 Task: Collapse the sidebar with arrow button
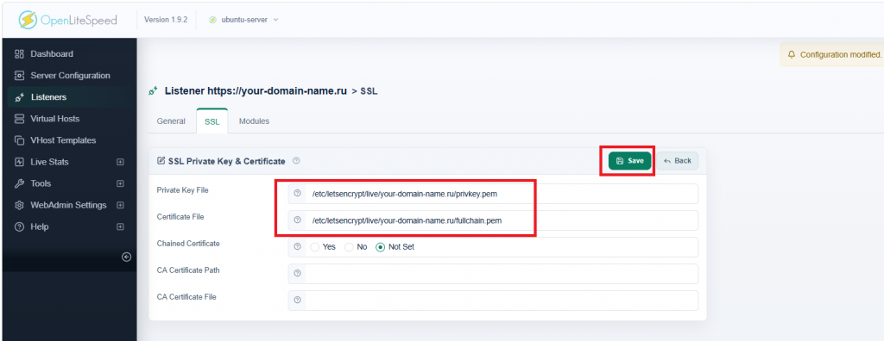point(127,257)
